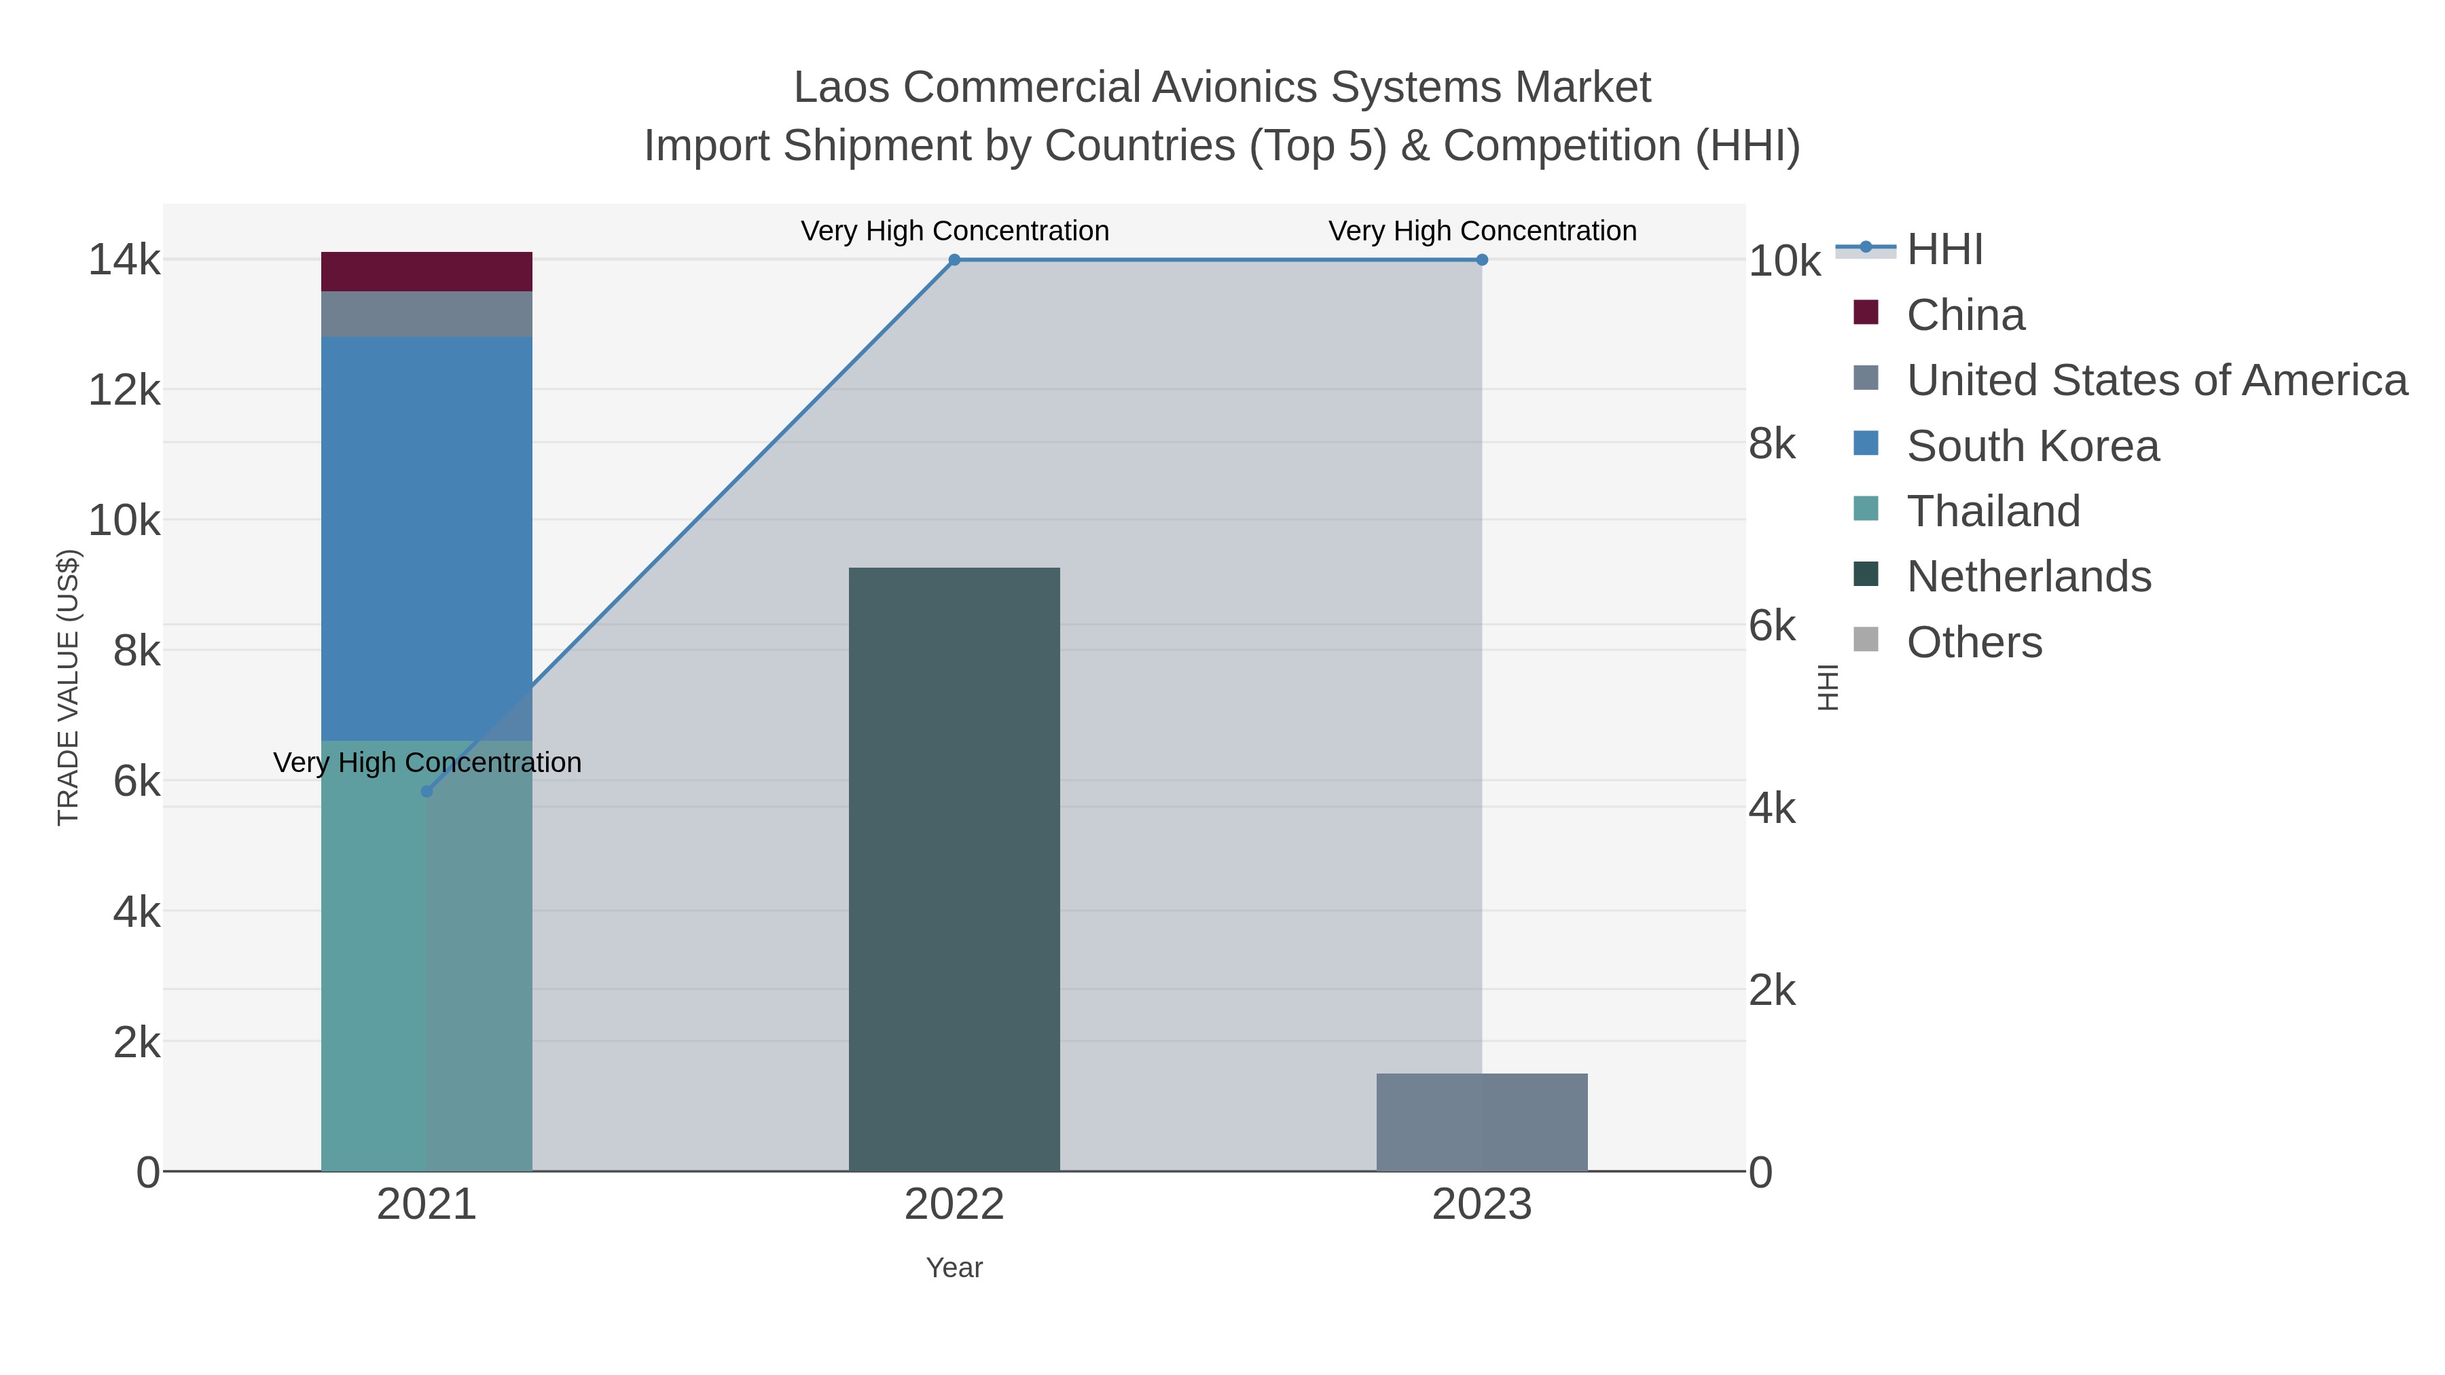The height and width of the screenshot is (1375, 2445).
Task: Click the HHI data point for 2022
Action: [955, 260]
